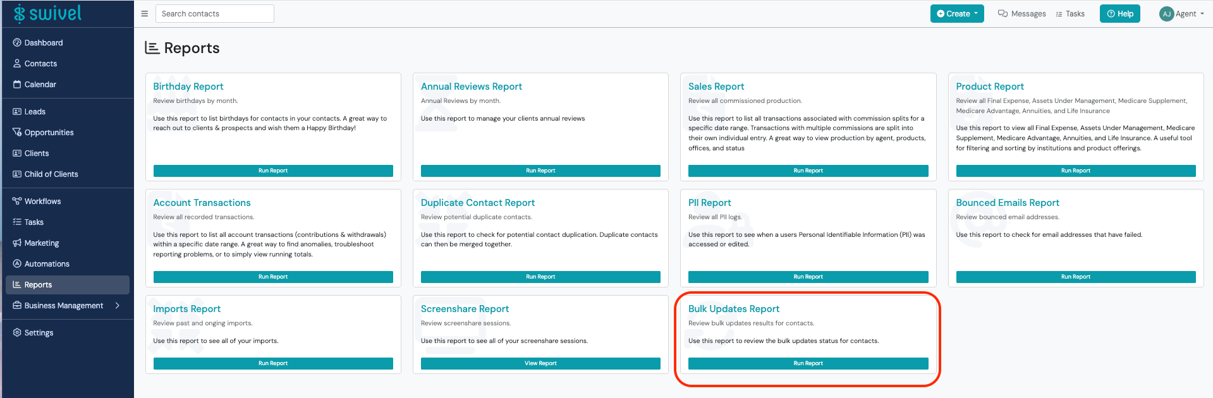Click the top bar Tasks list icon

[x=1059, y=14]
